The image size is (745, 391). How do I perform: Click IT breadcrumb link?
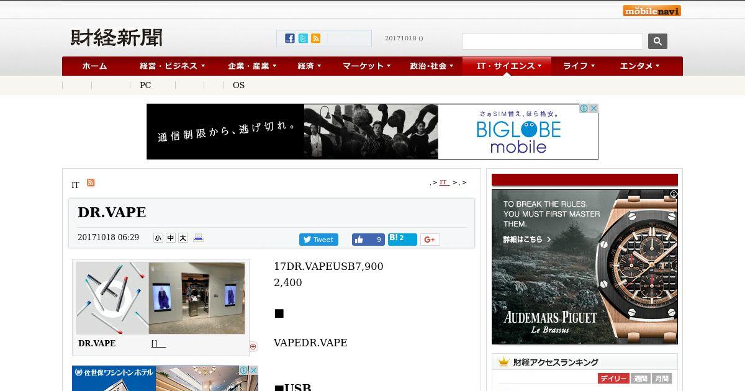(444, 182)
